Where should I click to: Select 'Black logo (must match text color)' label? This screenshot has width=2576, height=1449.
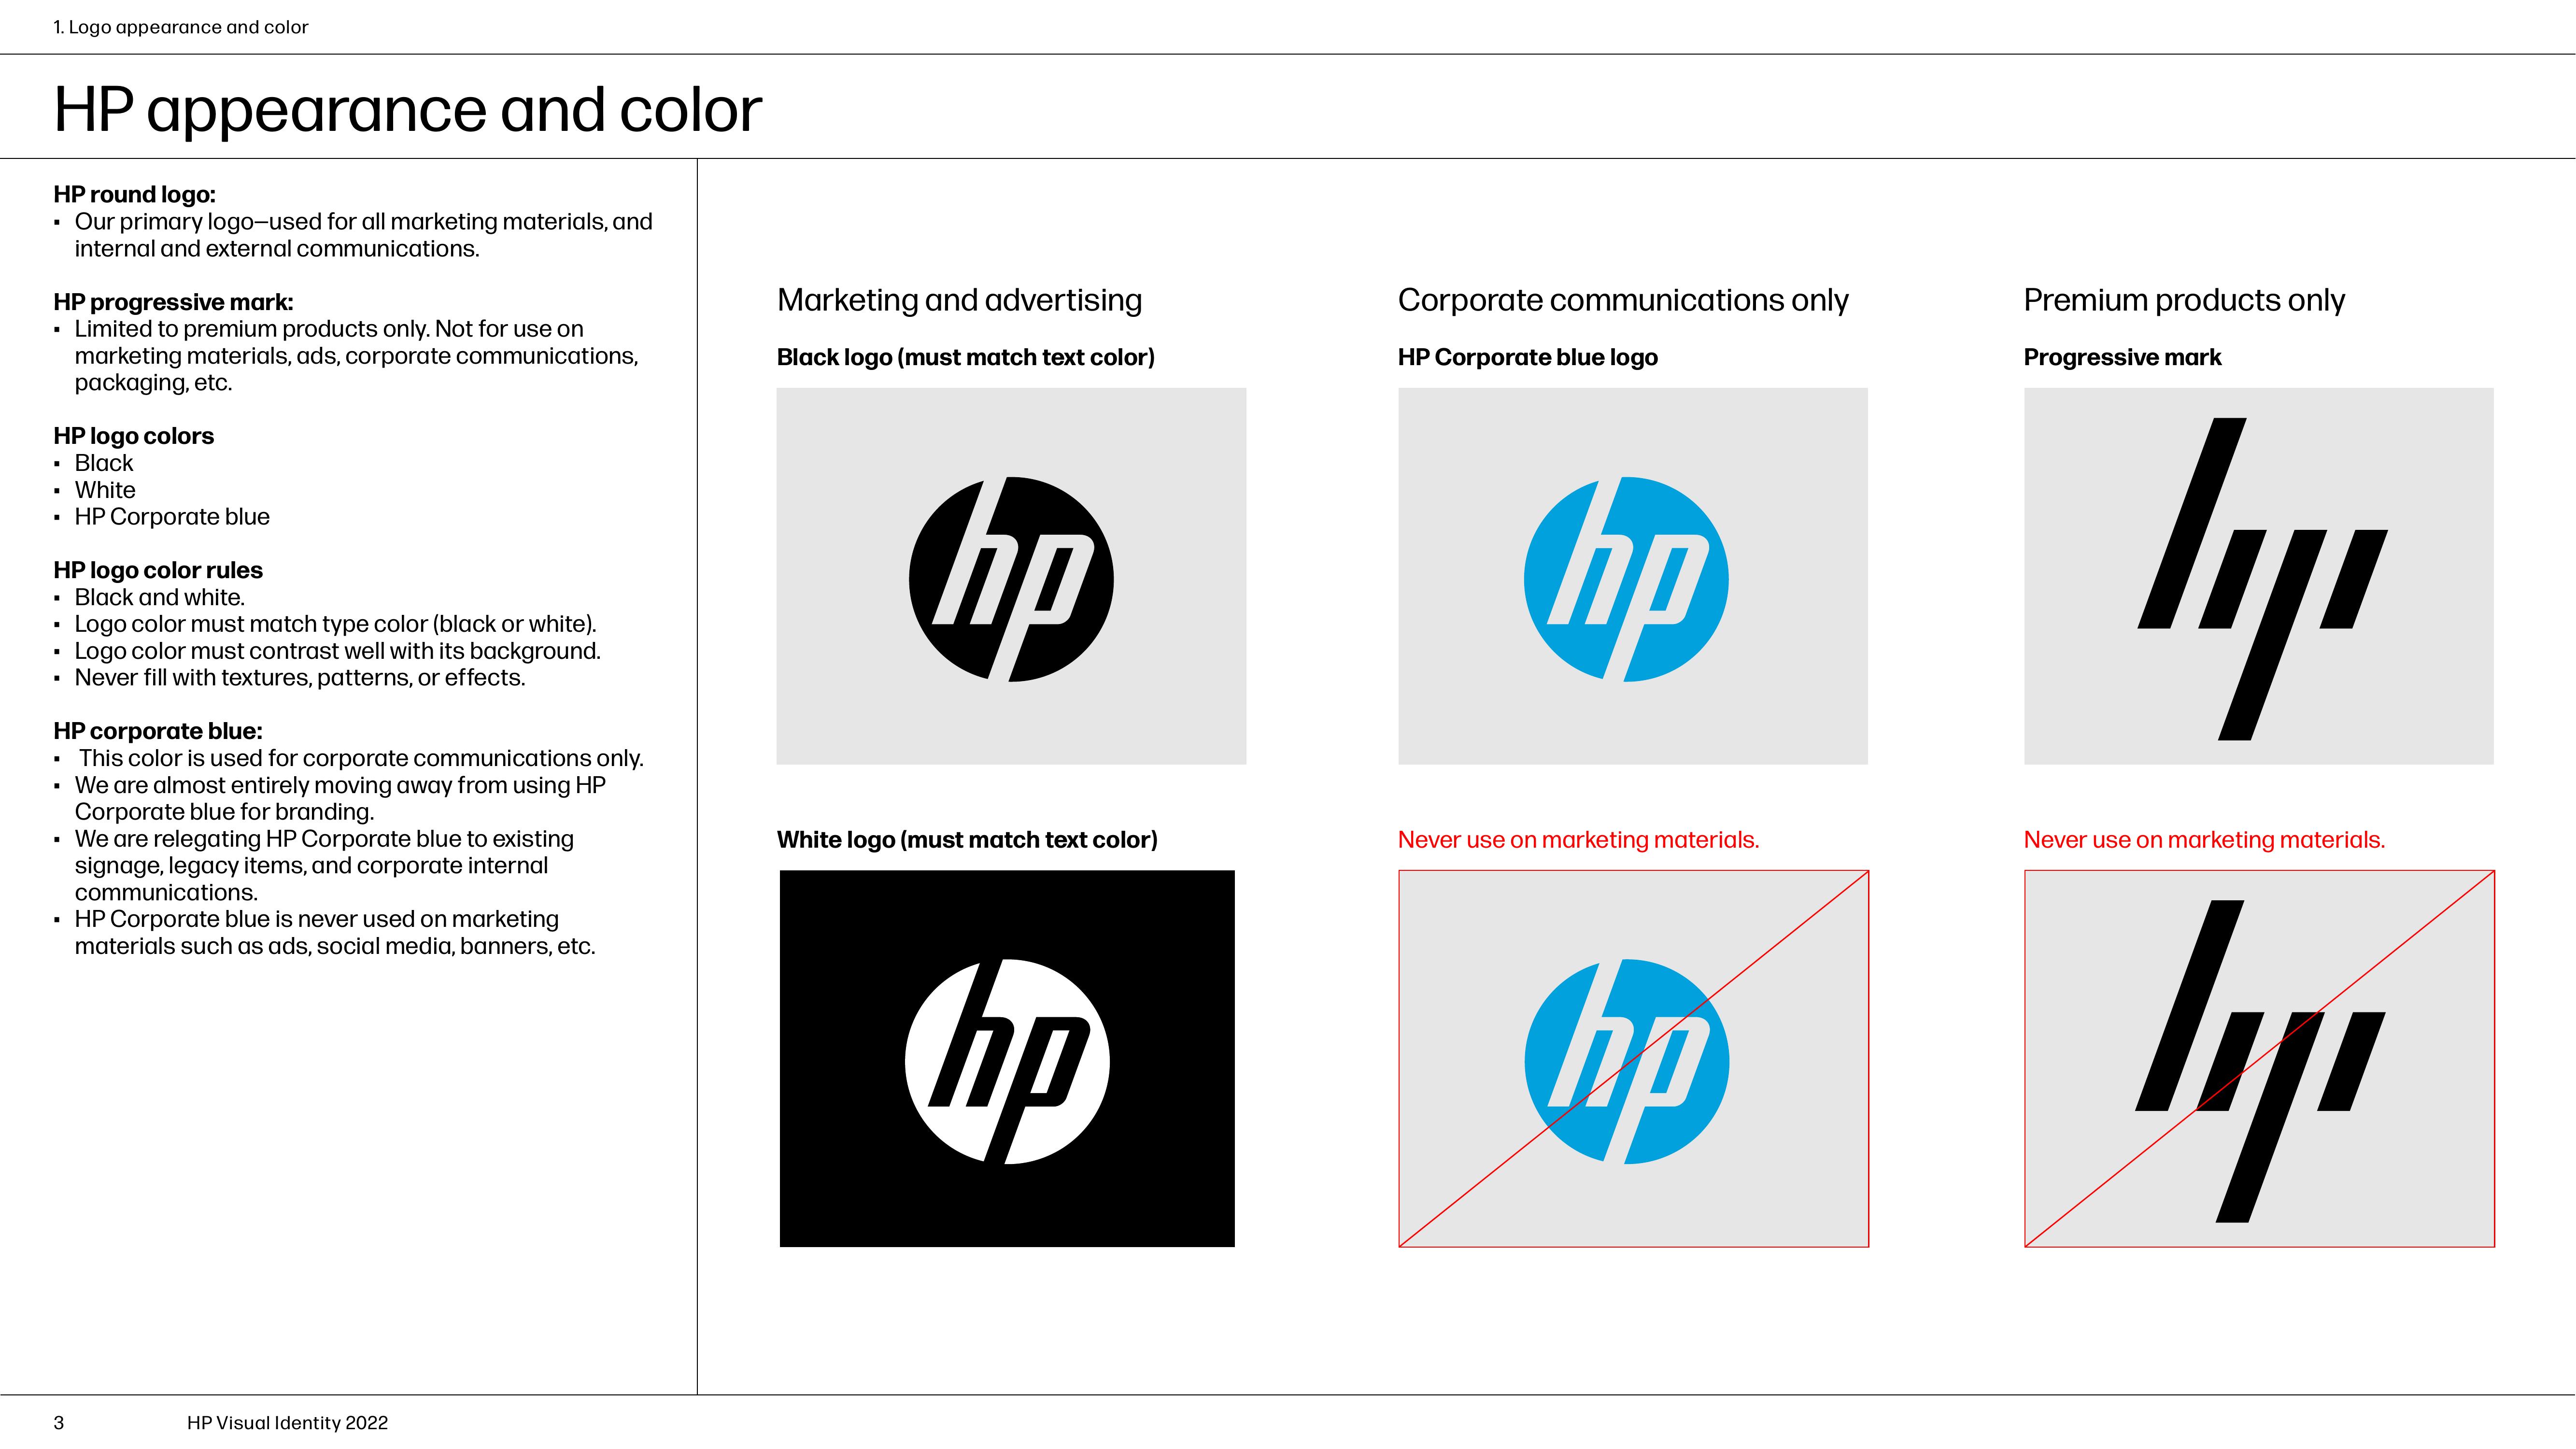pyautogui.click(x=966, y=358)
